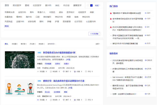157x105 pixels.
Task: Collapse the category list with 收起
Action: (x=97, y=5)
